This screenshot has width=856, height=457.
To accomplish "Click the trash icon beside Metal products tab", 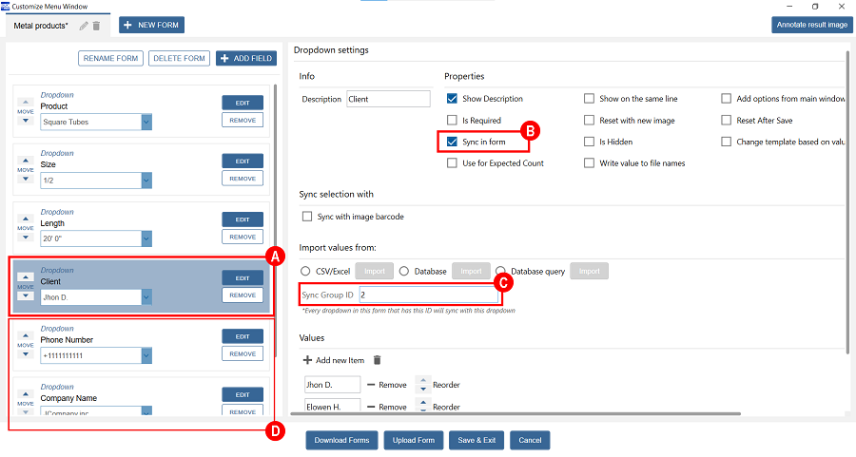I will pyautogui.click(x=96, y=26).
